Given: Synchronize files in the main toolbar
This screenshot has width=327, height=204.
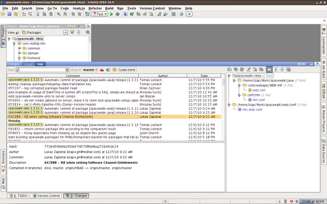Looking at the screenshot, I should point(16,14).
